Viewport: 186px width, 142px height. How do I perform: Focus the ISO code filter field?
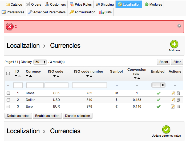(x=56, y=85)
